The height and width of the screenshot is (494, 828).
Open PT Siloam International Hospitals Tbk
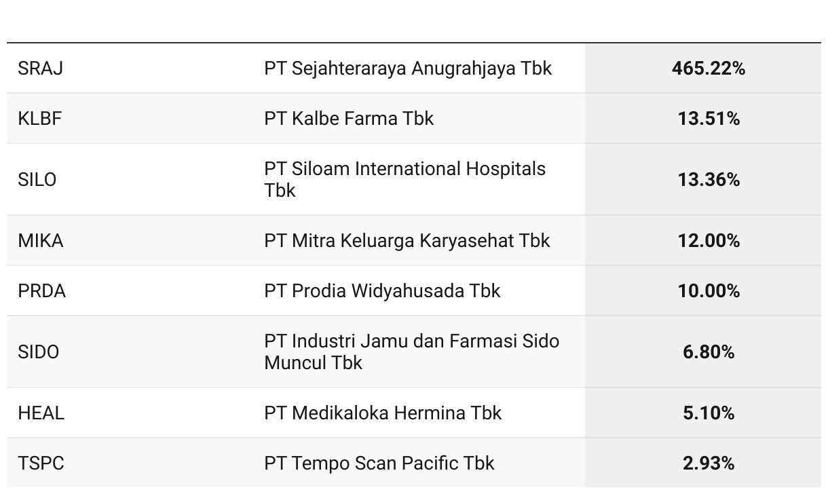(404, 179)
